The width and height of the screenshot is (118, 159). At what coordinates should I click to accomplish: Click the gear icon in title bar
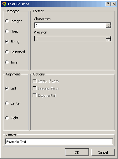[4, 4]
